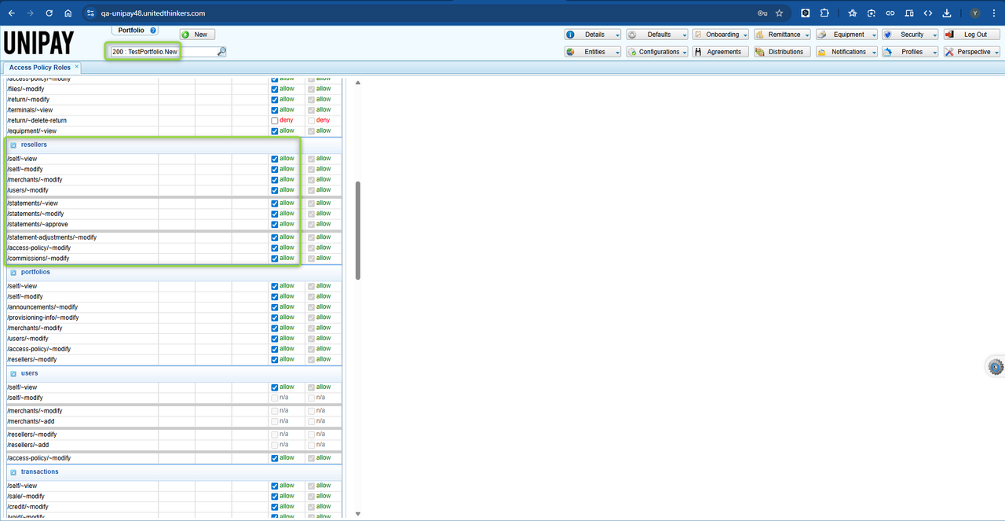Image resolution: width=1005 pixels, height=521 pixels.
Task: Collapse the portfolios section
Action: 13,273
